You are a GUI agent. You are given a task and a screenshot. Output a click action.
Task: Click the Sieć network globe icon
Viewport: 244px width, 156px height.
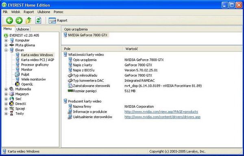[12, 99]
